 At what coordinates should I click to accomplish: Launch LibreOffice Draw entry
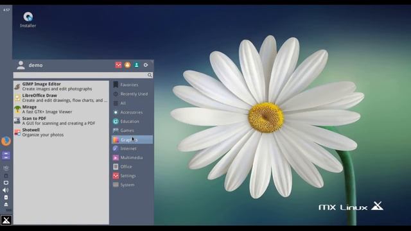61,98
